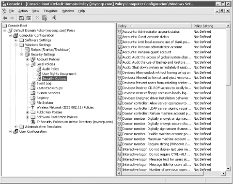Open the Window menu
233x184 pixels.
tap(68, 11)
